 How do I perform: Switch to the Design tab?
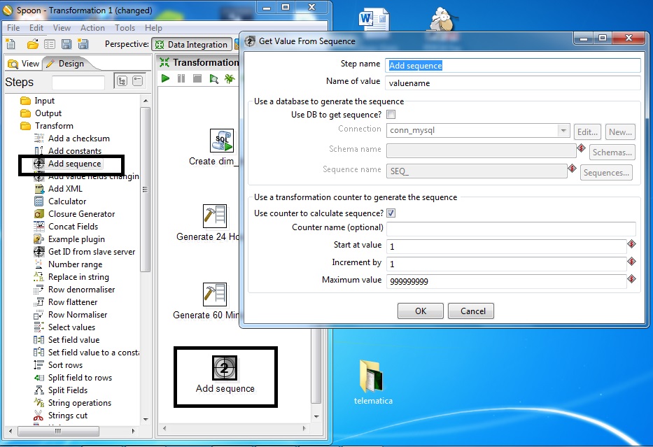click(x=66, y=63)
